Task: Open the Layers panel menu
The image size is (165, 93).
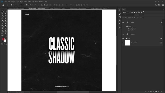Action: coord(163,9)
